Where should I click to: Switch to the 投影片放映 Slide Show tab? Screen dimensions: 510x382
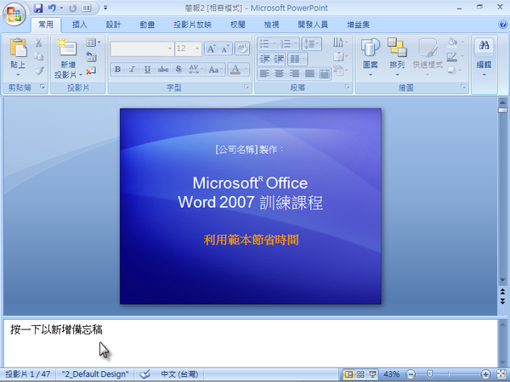coord(192,25)
